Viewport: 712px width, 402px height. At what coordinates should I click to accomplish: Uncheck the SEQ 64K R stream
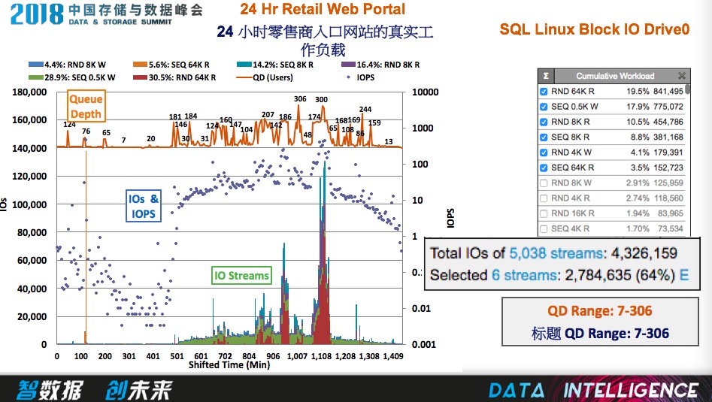544,168
